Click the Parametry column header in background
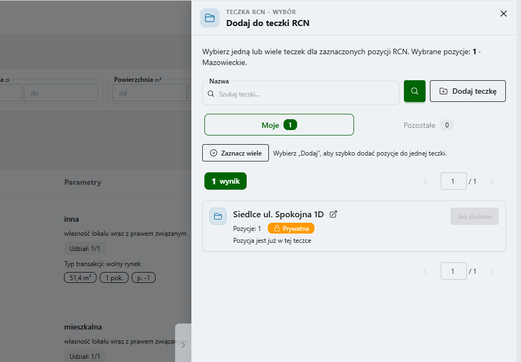 click(83, 182)
